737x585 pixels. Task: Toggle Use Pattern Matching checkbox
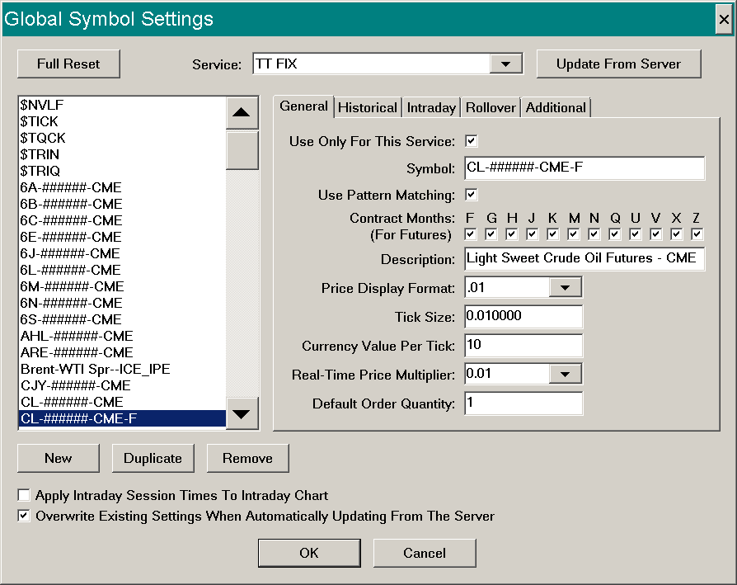[x=471, y=195]
